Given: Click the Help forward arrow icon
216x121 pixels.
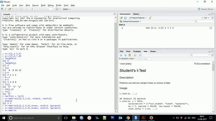Looking at the screenshot, I should pos(125,55).
